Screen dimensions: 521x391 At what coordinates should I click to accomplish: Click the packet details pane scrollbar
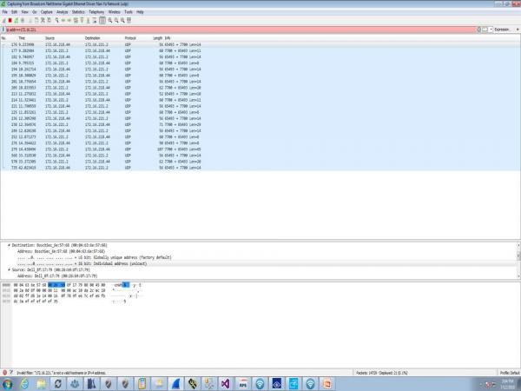click(x=518, y=261)
